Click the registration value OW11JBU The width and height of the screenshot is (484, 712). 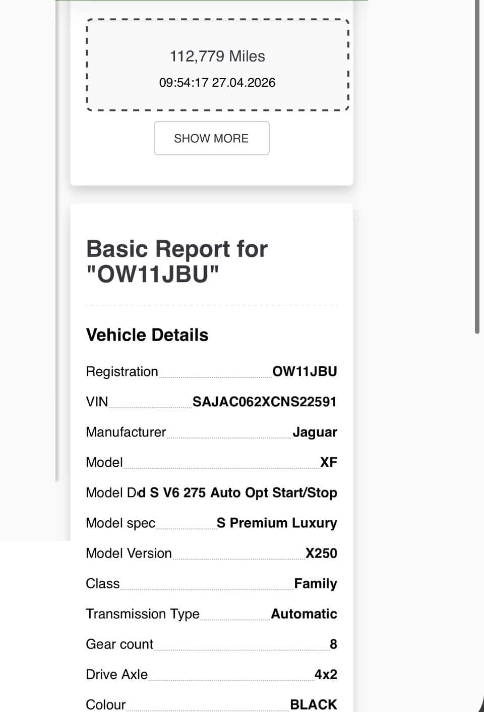tap(305, 371)
